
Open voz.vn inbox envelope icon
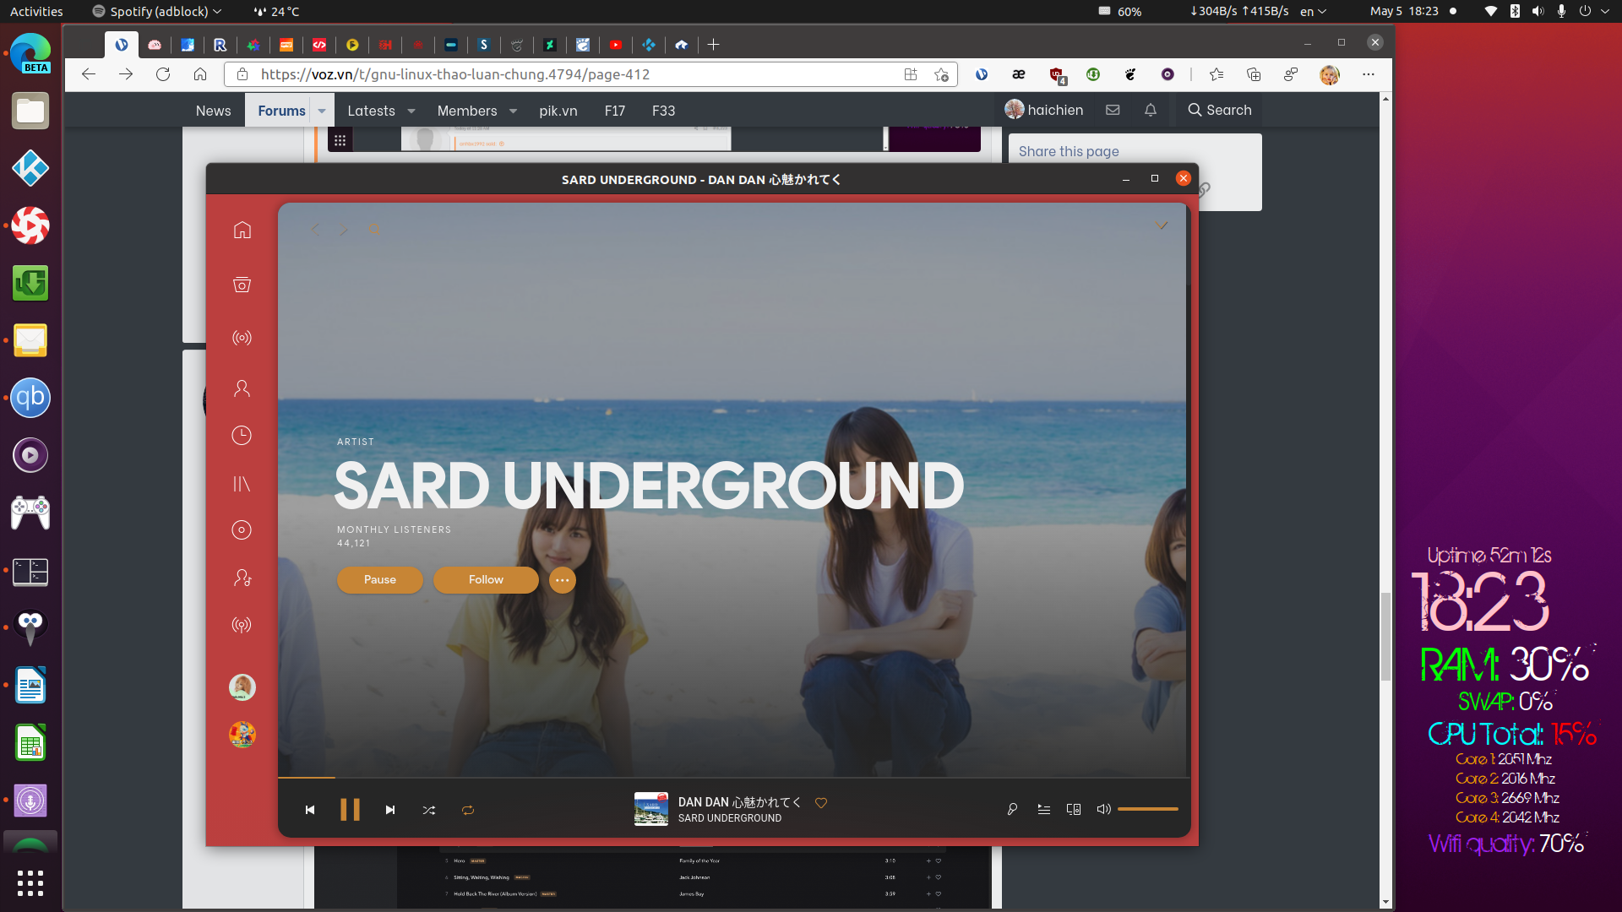click(1113, 110)
